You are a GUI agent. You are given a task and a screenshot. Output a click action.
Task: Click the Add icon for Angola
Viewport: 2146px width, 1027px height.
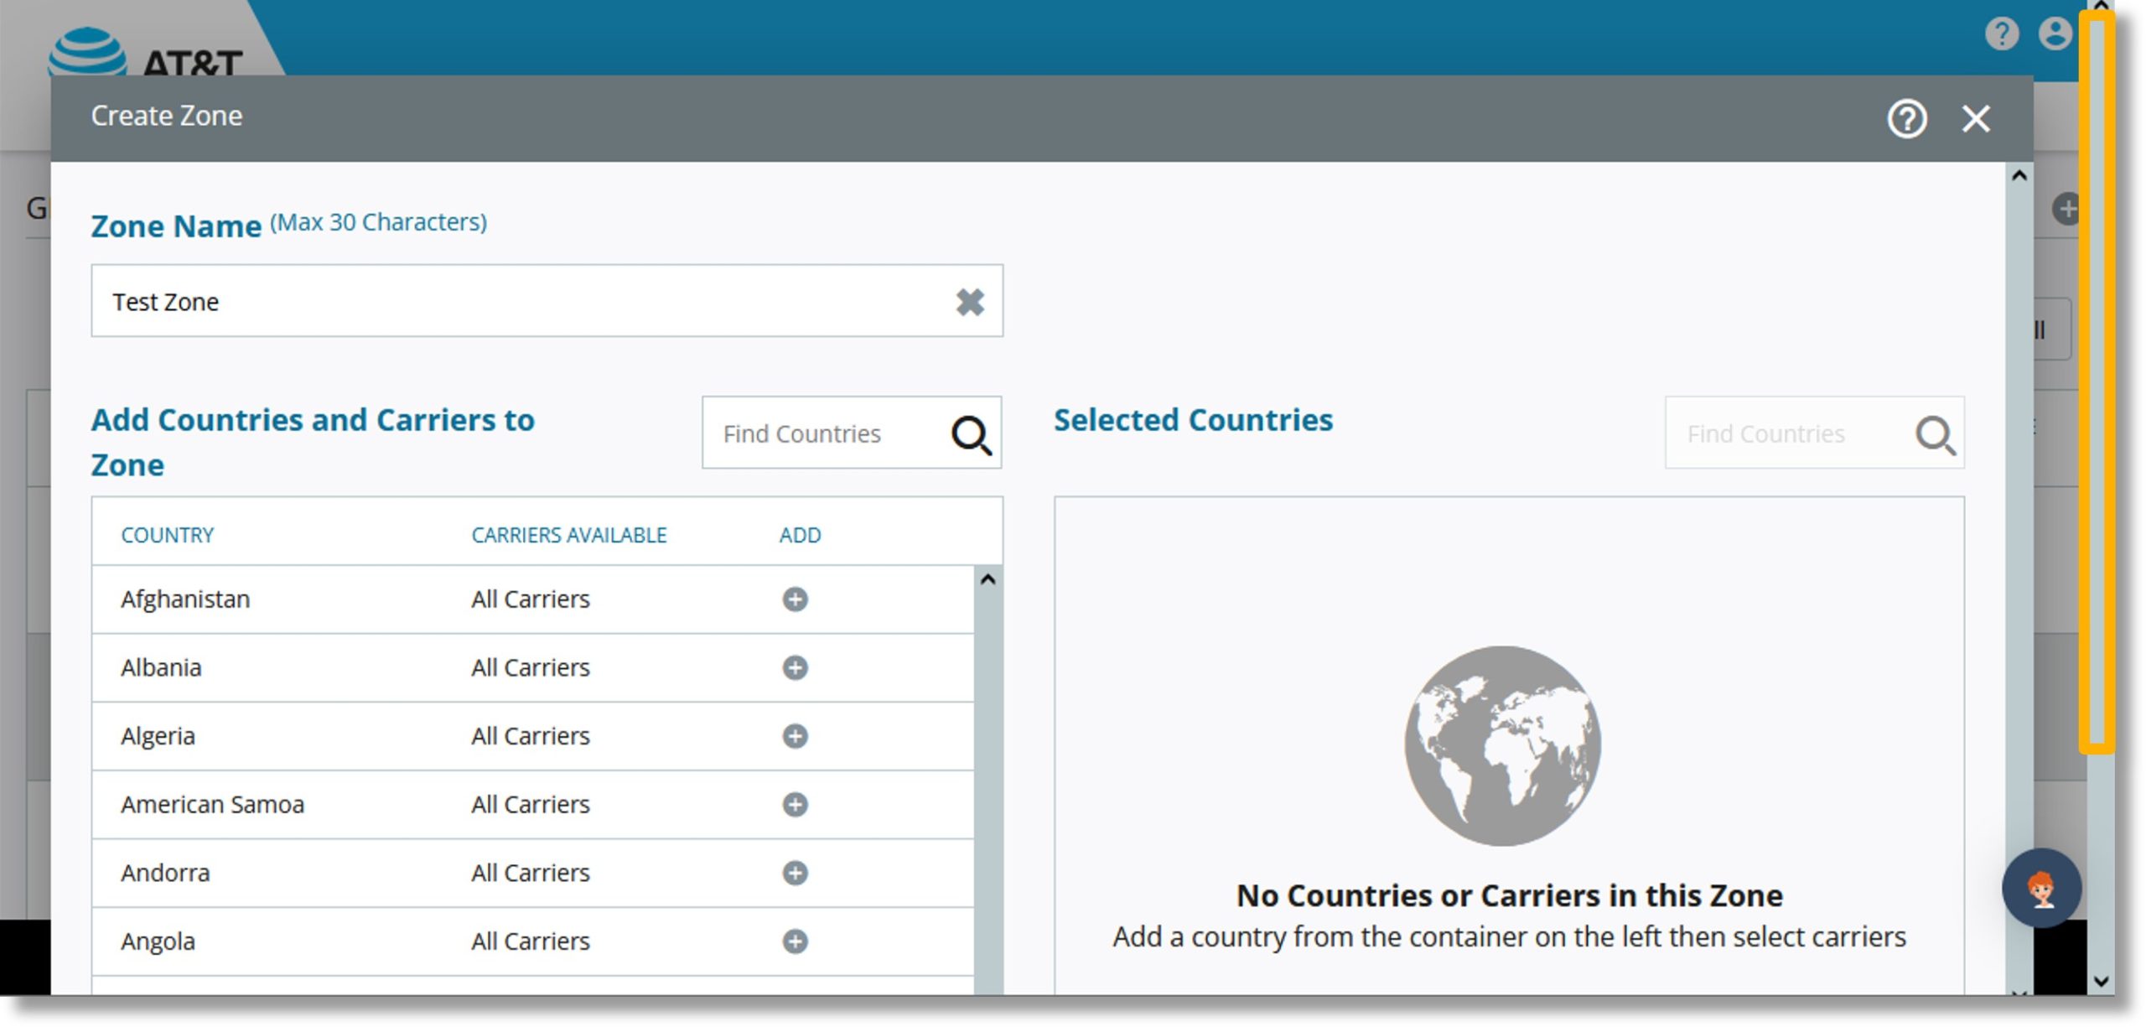coord(796,941)
